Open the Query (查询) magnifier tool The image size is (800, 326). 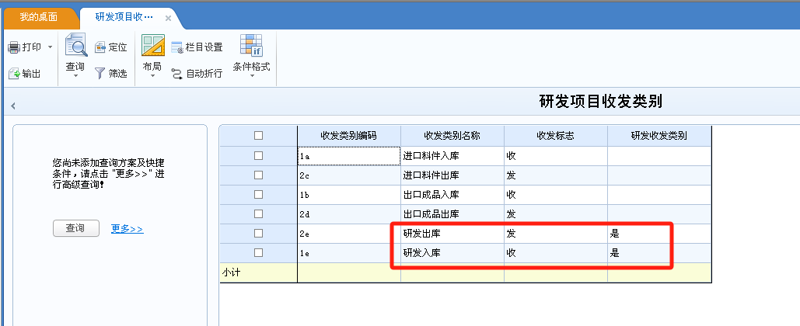(75, 46)
